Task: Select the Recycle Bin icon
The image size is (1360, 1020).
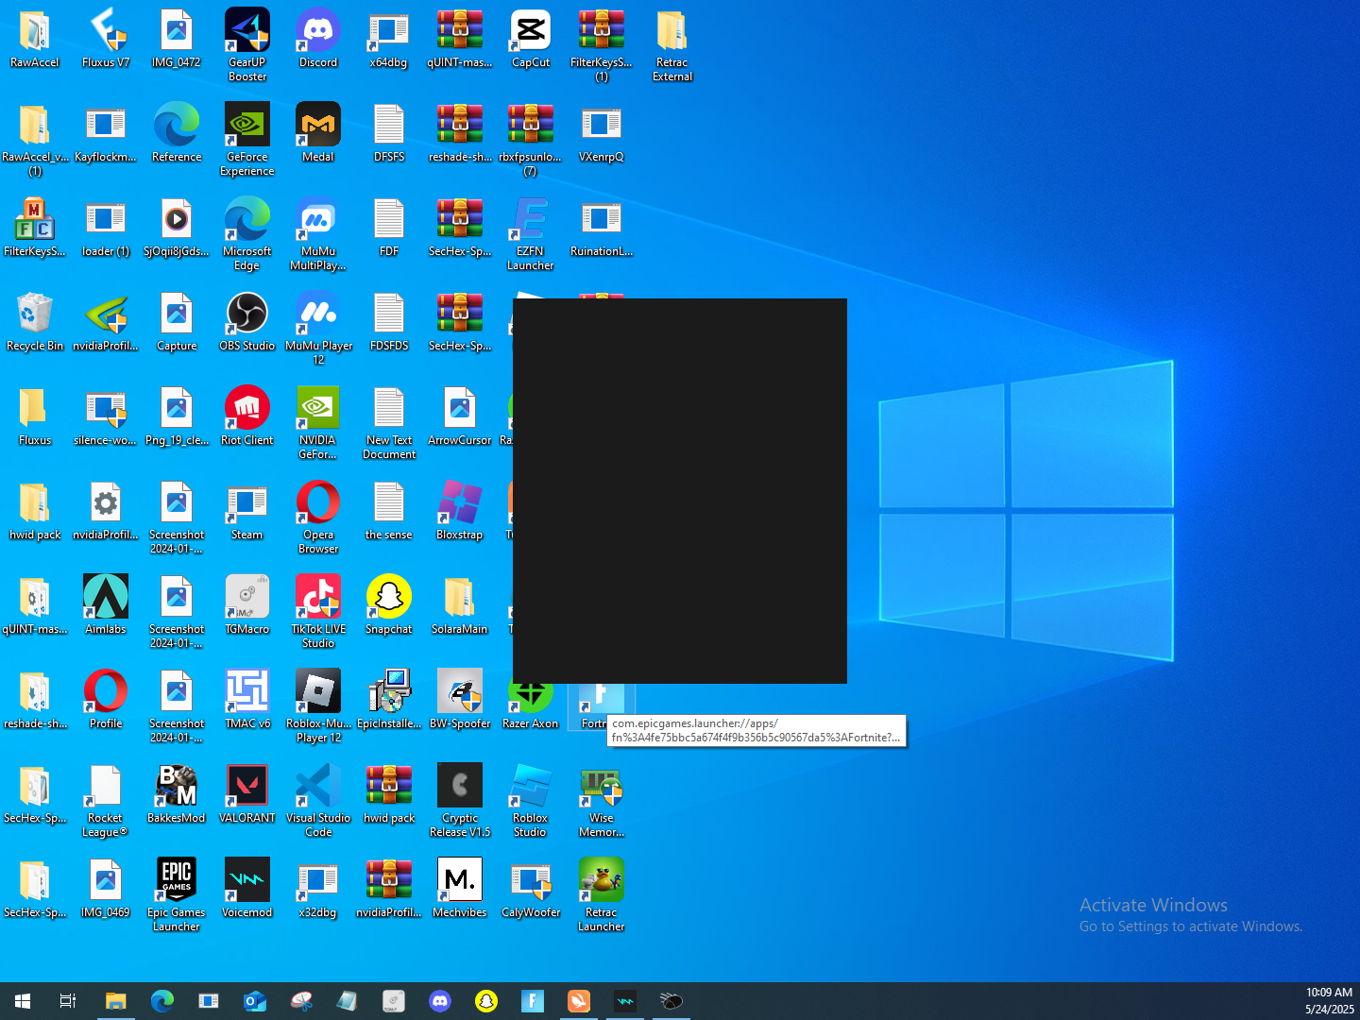Action: (x=35, y=314)
